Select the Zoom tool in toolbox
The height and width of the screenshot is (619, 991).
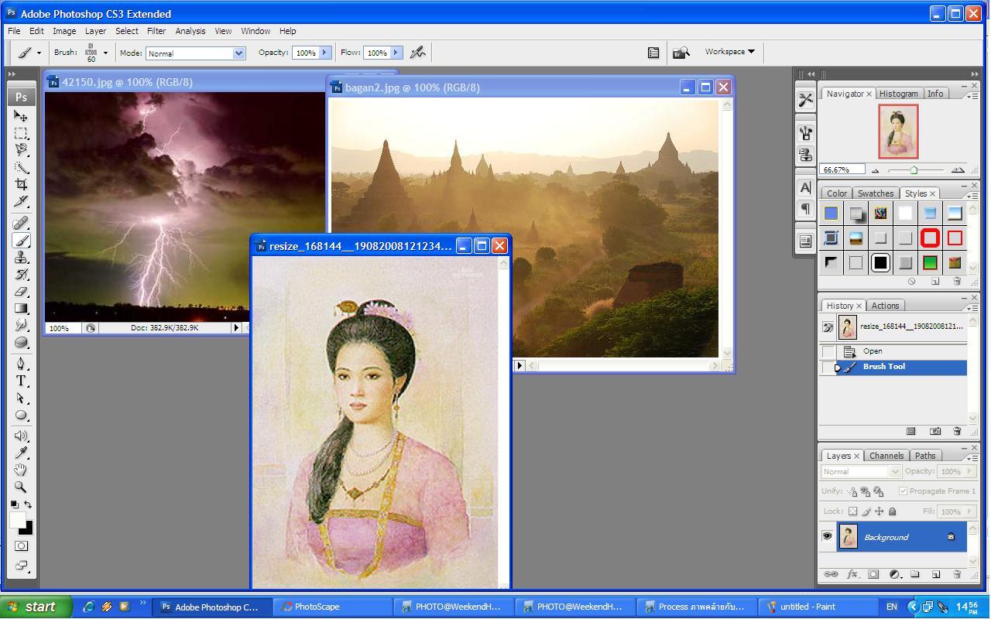(21, 487)
